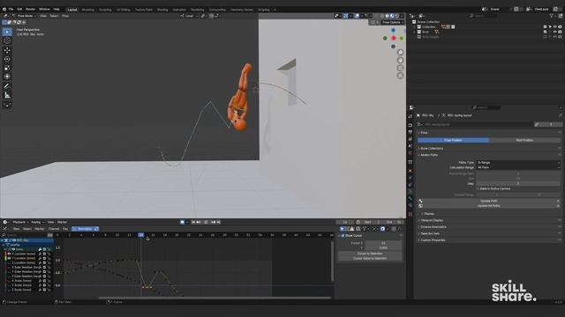The width and height of the screenshot is (565, 317).
Task: Click the Blender logo icon in menu bar
Action: coord(4,10)
